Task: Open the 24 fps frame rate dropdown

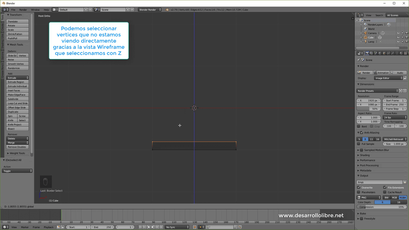Action: point(395,118)
